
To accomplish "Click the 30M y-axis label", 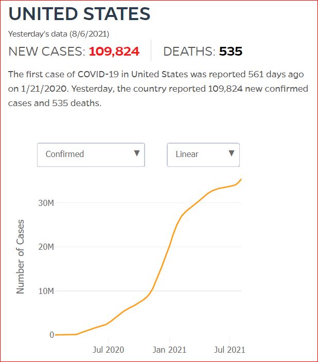I will tap(46, 203).
